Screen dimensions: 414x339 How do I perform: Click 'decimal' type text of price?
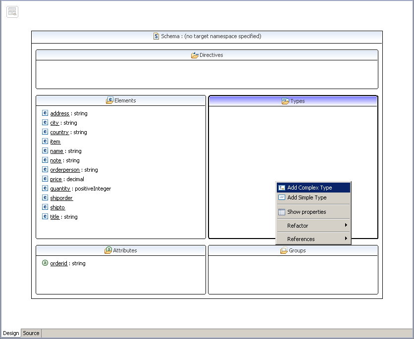pyautogui.click(x=75, y=179)
